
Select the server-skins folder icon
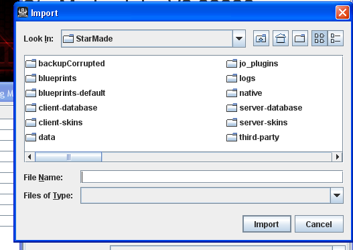coord(232,123)
